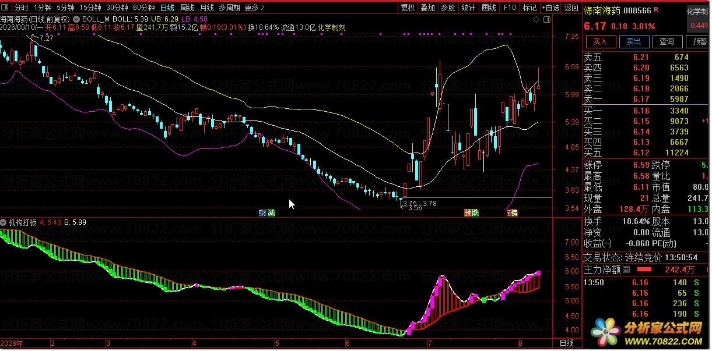The width and height of the screenshot is (712, 351).
Task: Switch to the 15分钟 period tab
Action: (91, 8)
